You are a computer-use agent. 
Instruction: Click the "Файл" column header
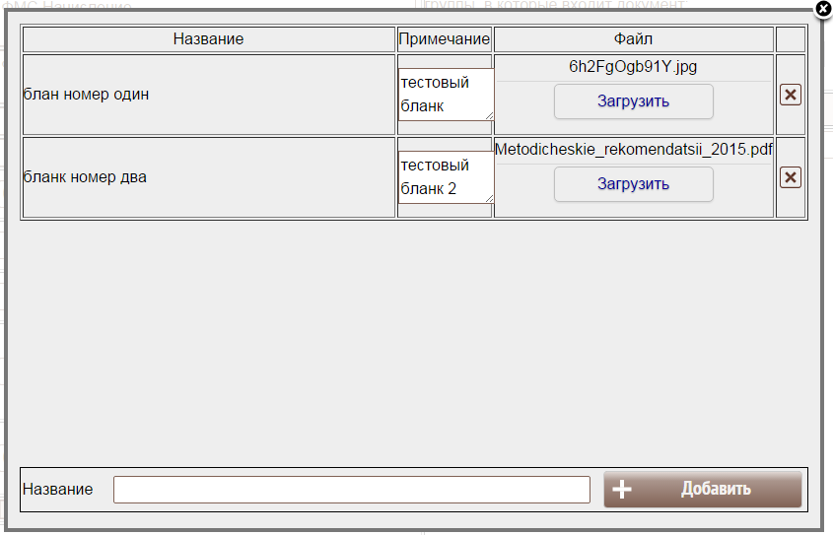coord(633,39)
